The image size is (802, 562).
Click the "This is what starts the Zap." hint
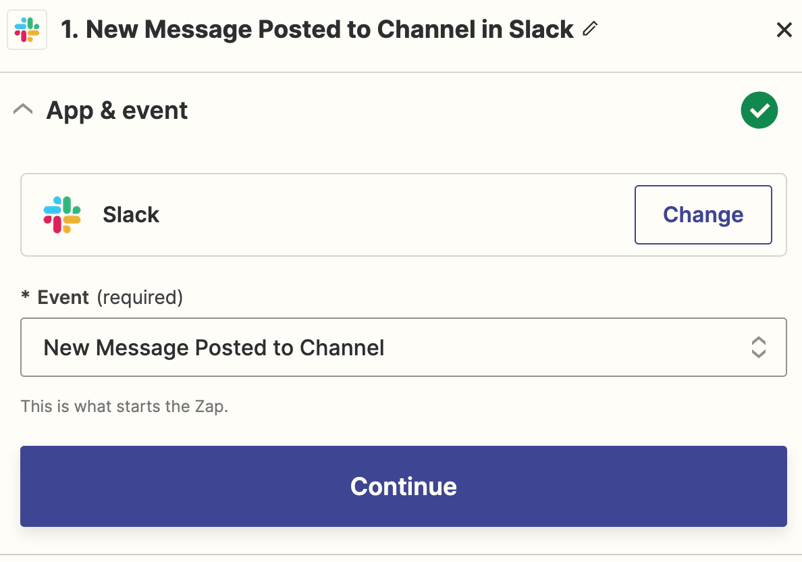(124, 407)
